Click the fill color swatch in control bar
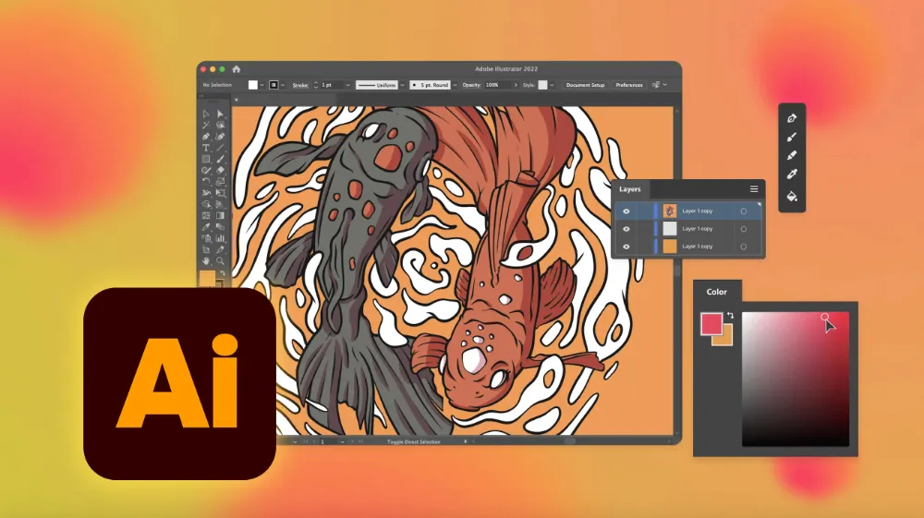924x518 pixels. 253,85
